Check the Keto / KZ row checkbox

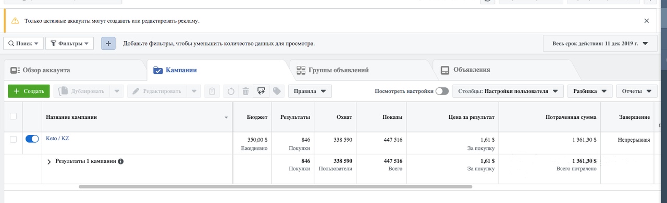(14, 139)
